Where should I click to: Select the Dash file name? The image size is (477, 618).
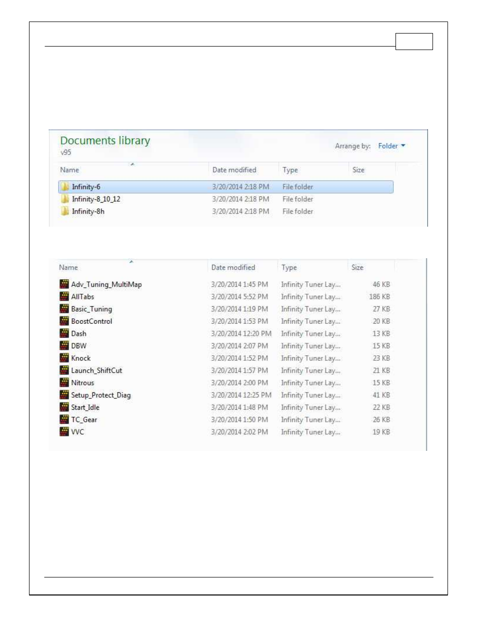pos(78,333)
